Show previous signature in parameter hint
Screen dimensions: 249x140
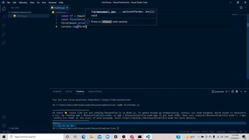click(x=88, y=19)
